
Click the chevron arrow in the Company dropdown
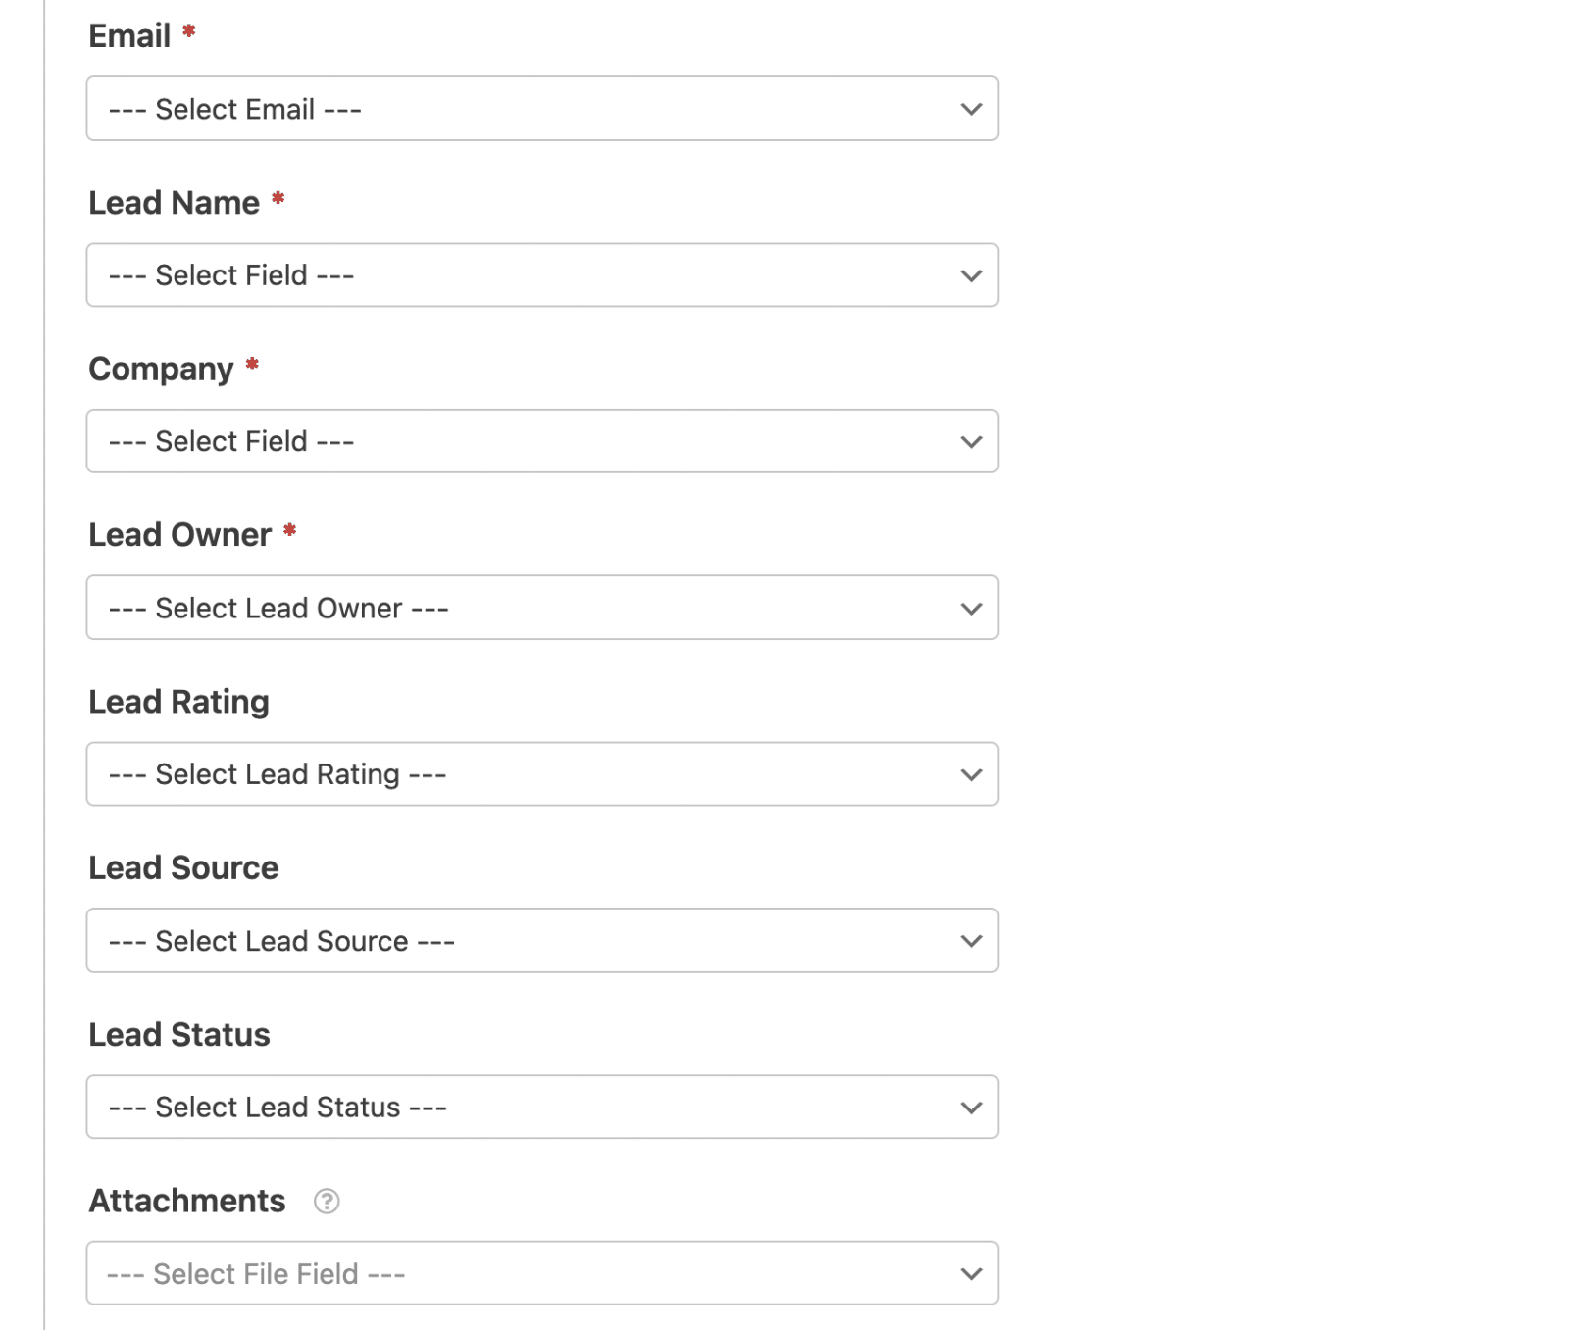[x=971, y=441]
